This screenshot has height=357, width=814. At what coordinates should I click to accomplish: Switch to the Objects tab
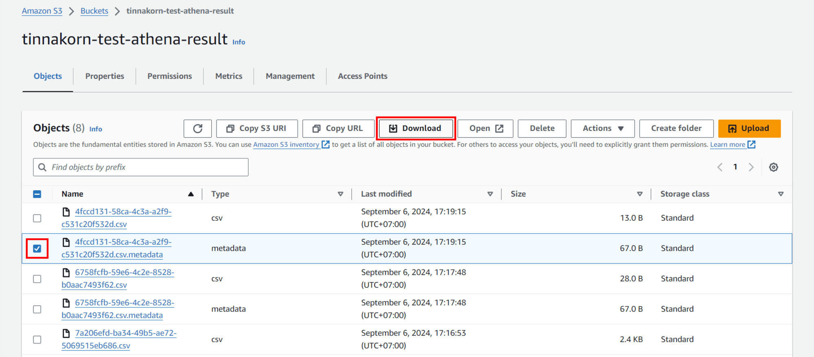(x=48, y=76)
